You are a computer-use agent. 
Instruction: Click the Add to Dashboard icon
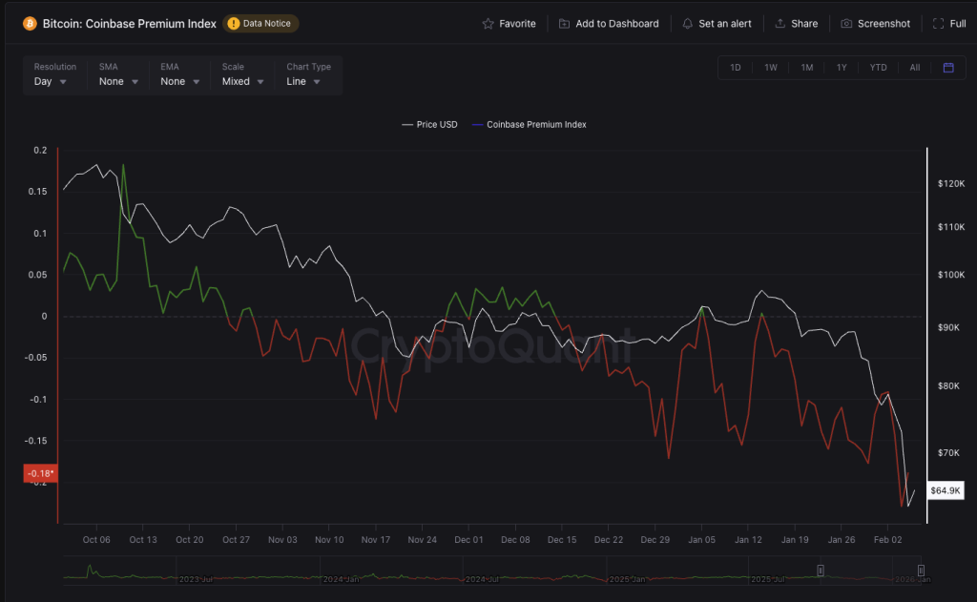tap(565, 24)
